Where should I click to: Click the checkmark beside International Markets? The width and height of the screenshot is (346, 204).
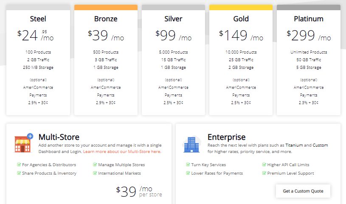coord(95,173)
